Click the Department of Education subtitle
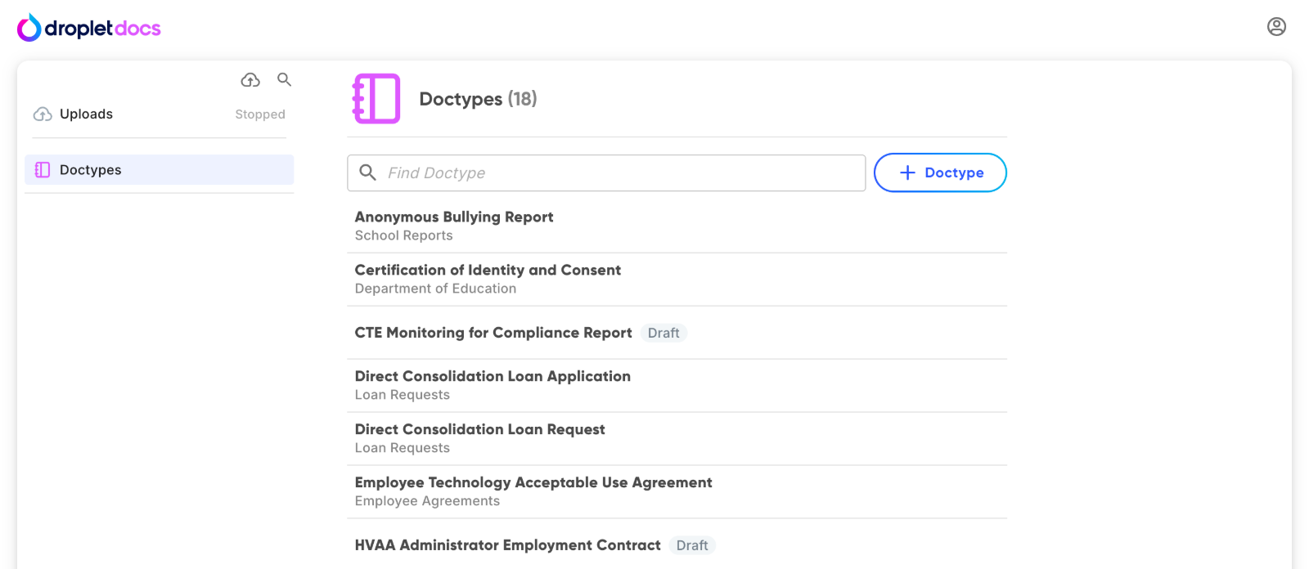 click(x=435, y=289)
